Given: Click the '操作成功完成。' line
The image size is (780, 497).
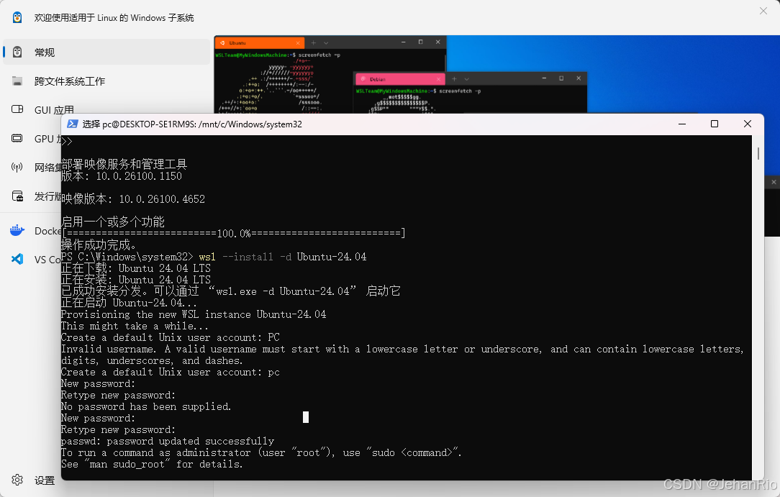Looking at the screenshot, I should pos(99,245).
